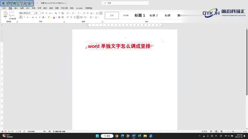Open font dialog launcher arrow
The image size is (248, 139).
(x=64, y=22)
